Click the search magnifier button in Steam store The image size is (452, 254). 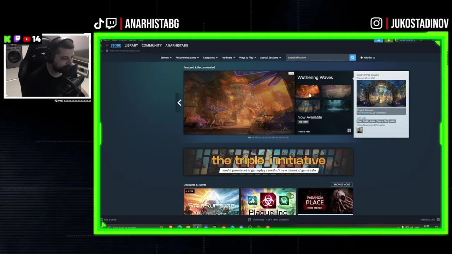(352, 58)
